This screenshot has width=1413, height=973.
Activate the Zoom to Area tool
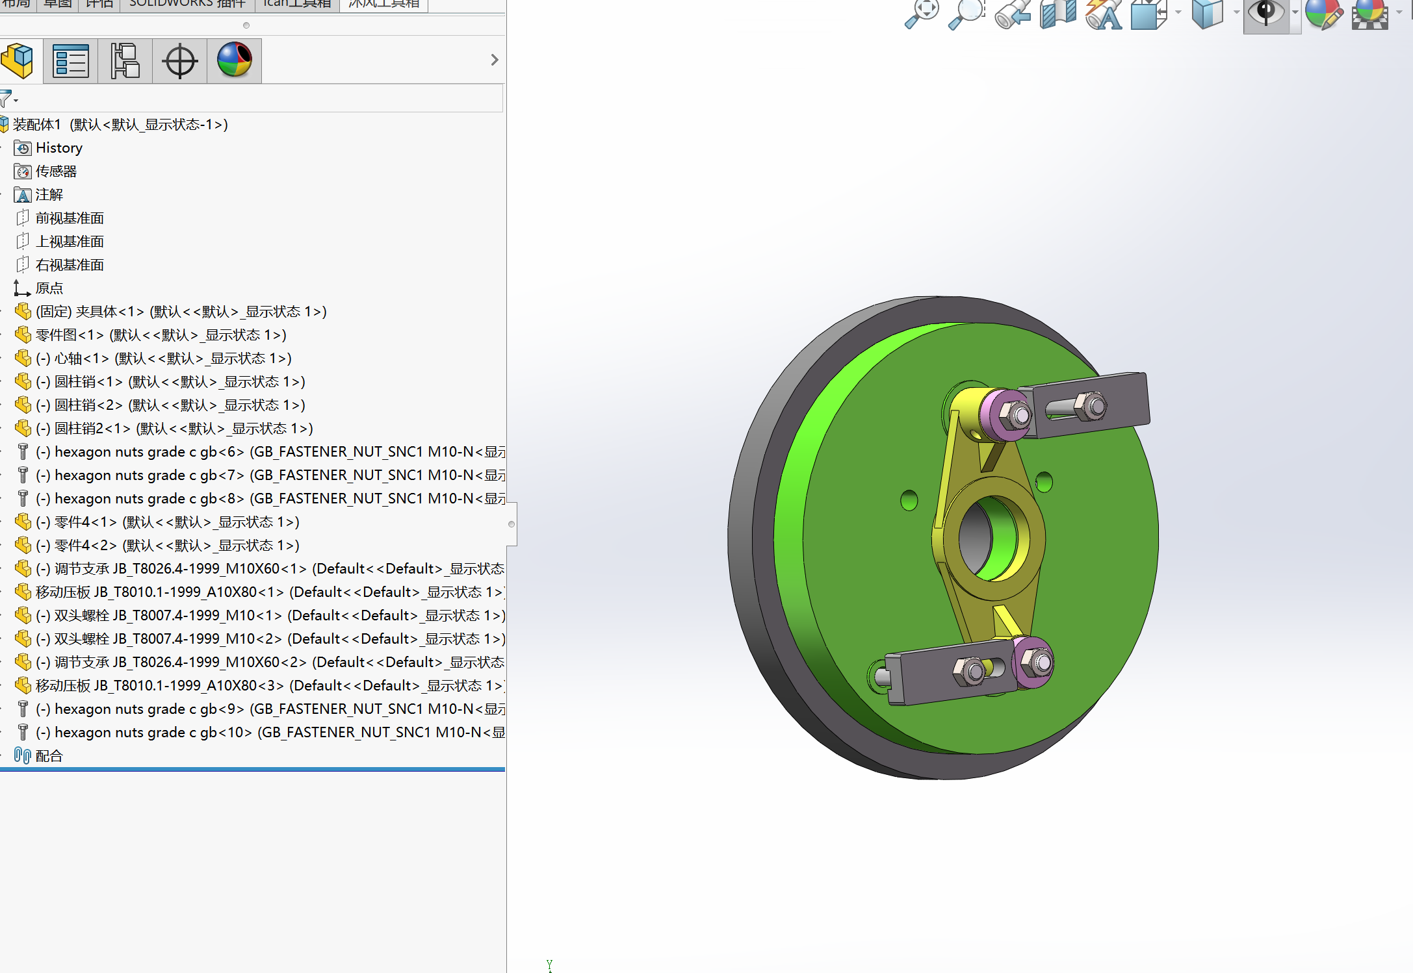[x=966, y=14]
